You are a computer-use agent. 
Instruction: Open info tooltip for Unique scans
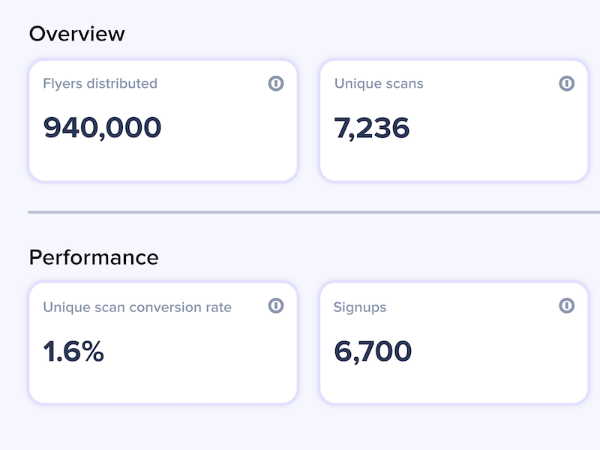567,83
